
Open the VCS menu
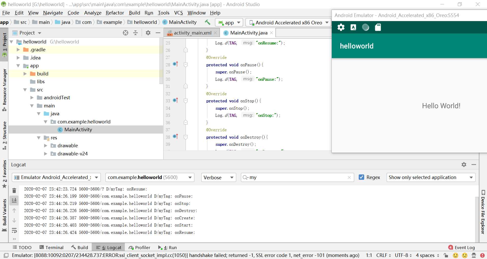pyautogui.click(x=178, y=13)
